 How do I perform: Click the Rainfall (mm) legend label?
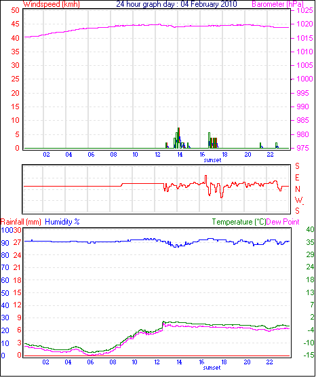point(21,222)
